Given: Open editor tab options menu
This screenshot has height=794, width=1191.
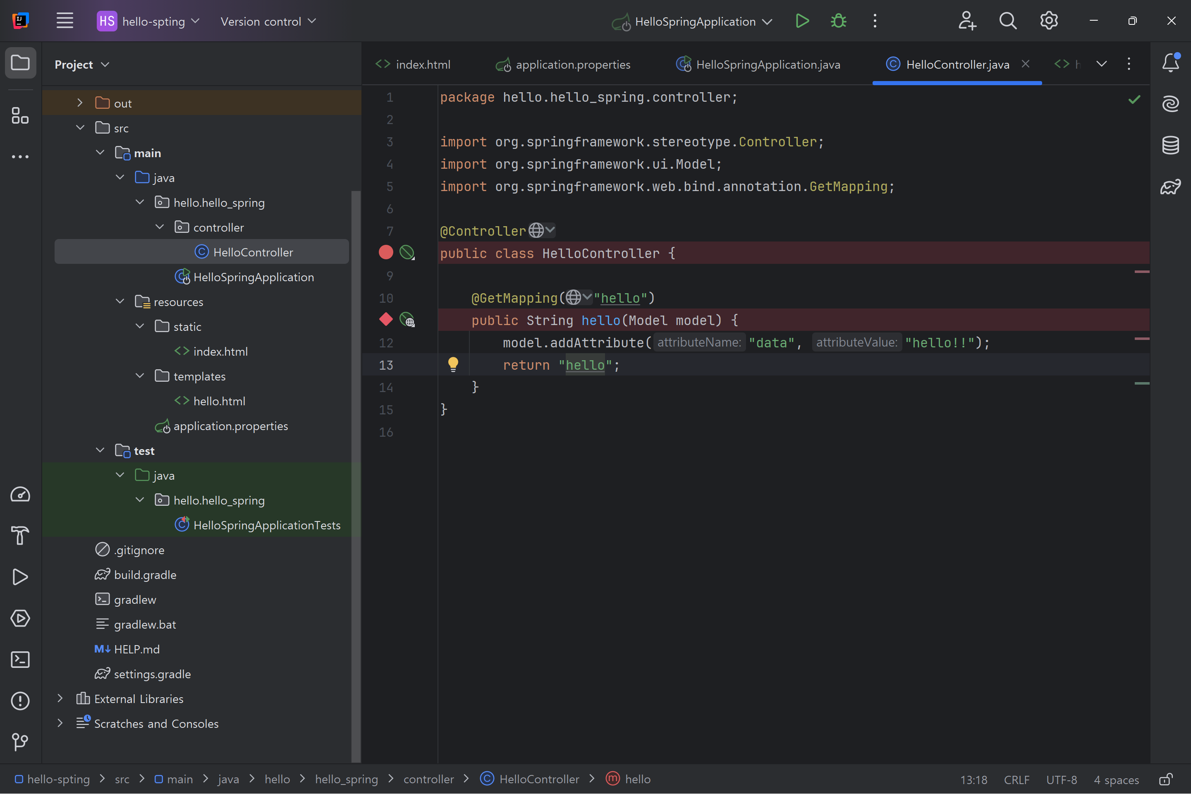Looking at the screenshot, I should point(1129,64).
